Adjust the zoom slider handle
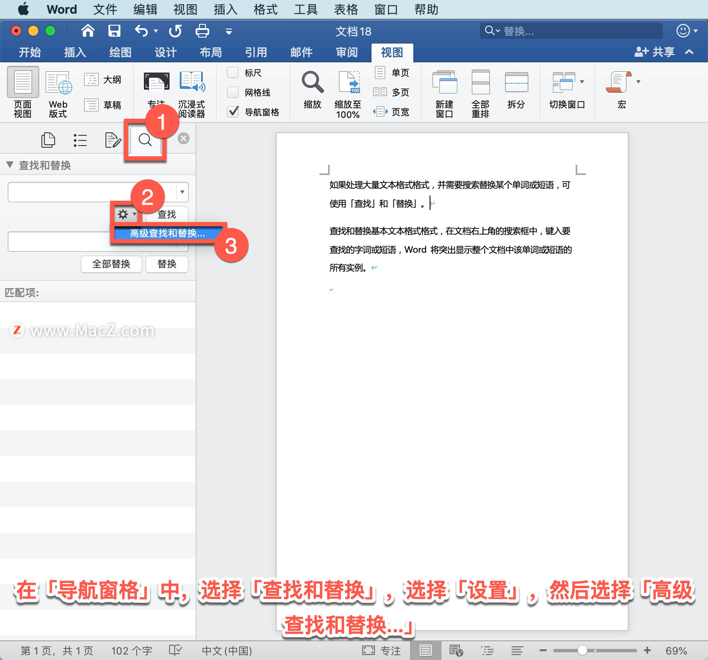This screenshot has width=708, height=660. (x=582, y=650)
